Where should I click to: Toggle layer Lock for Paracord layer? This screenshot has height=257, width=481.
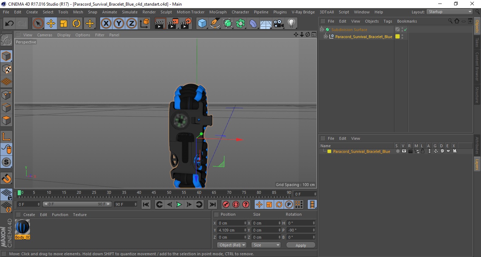[423, 151]
